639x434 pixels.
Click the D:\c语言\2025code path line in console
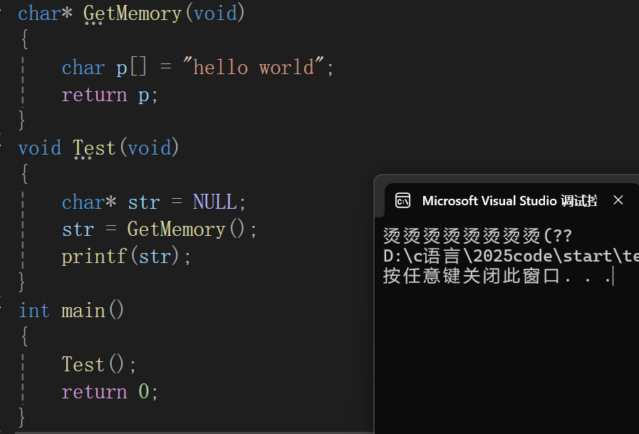(511, 256)
